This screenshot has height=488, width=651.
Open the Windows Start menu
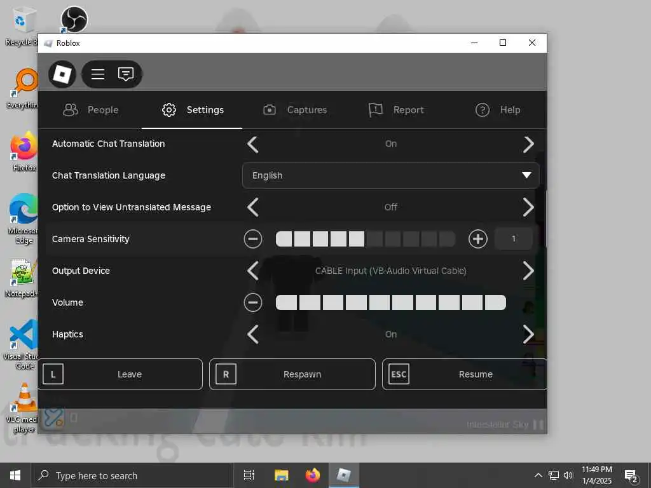click(15, 475)
